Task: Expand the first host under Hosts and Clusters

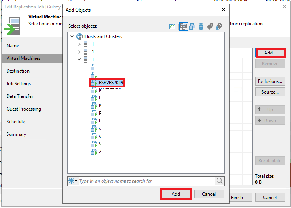Action: 79,44
